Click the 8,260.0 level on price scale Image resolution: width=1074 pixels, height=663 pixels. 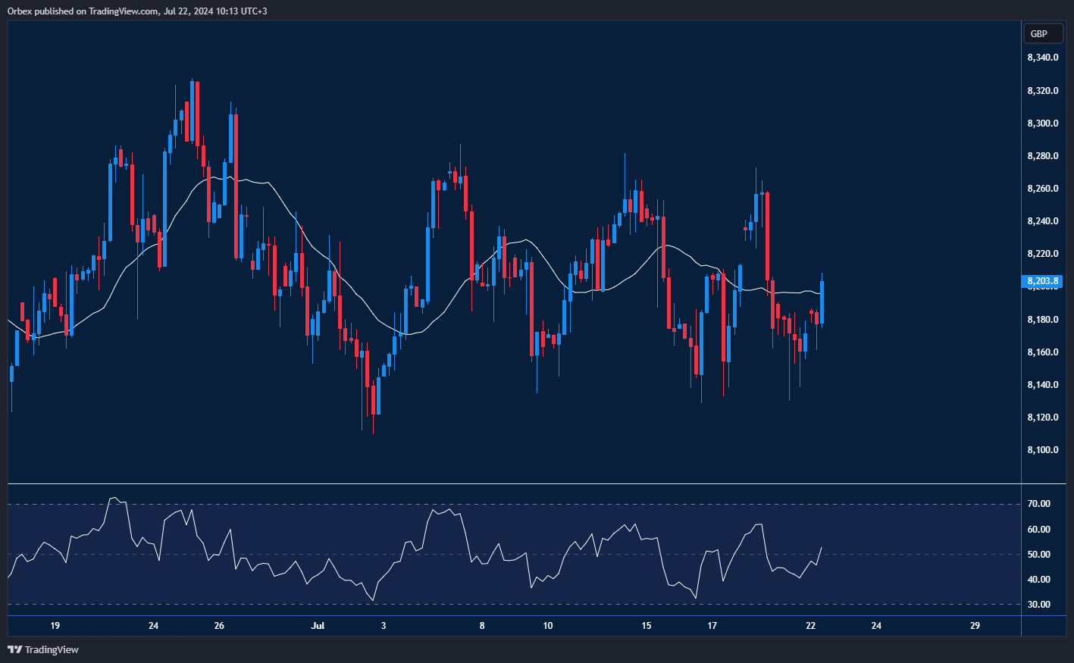[1043, 189]
